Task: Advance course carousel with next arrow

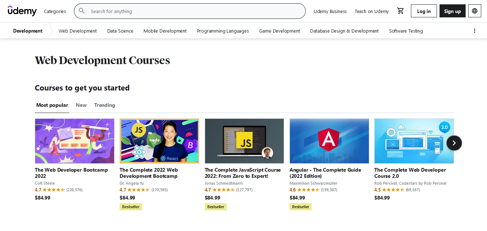Action: (x=454, y=143)
